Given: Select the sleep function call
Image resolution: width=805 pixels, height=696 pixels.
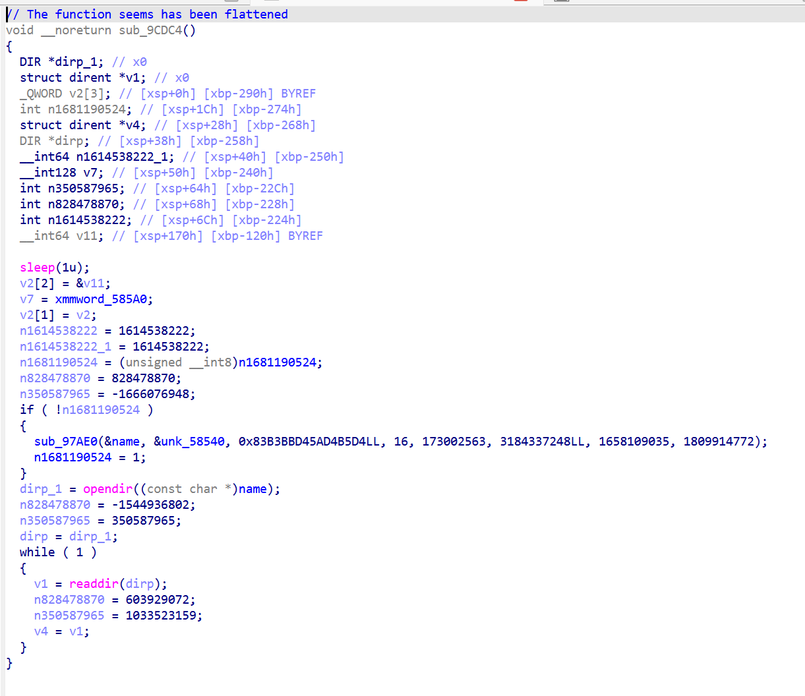Looking at the screenshot, I should tap(37, 267).
